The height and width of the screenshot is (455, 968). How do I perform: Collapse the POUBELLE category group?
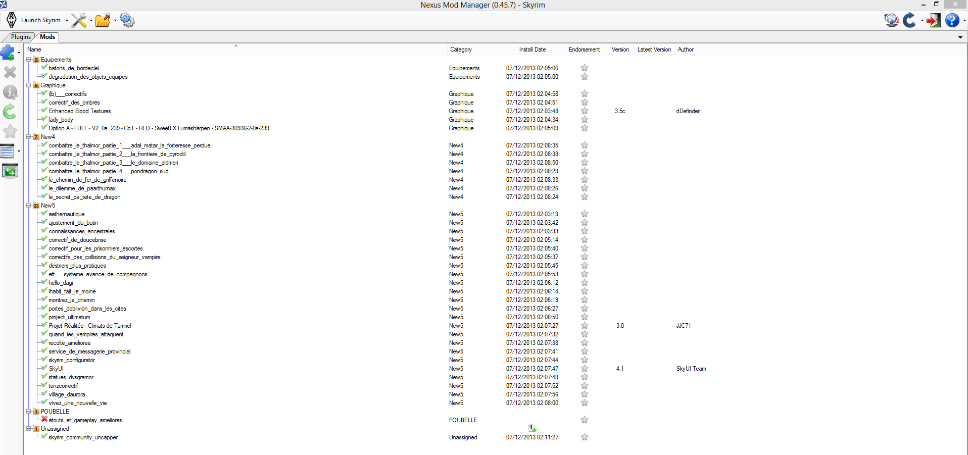(x=29, y=411)
